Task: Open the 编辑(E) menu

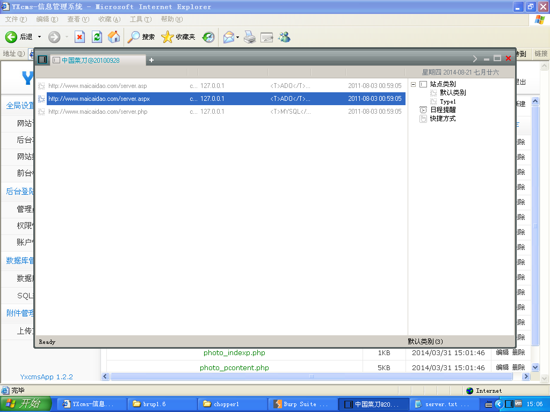Action: (47, 19)
